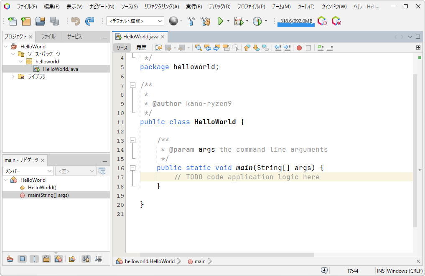Switch to the サービス tab

click(x=74, y=37)
